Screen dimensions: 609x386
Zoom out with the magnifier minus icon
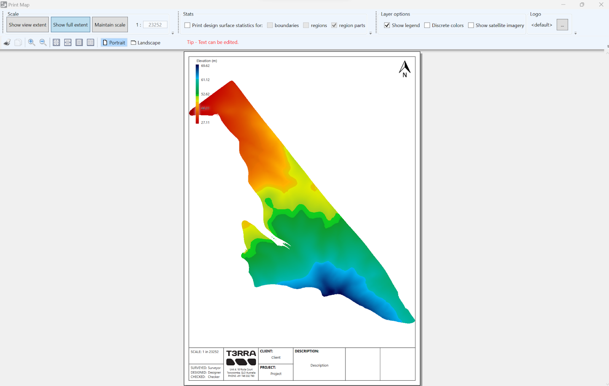(43, 43)
